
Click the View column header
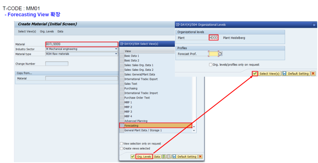[x=149, y=51]
